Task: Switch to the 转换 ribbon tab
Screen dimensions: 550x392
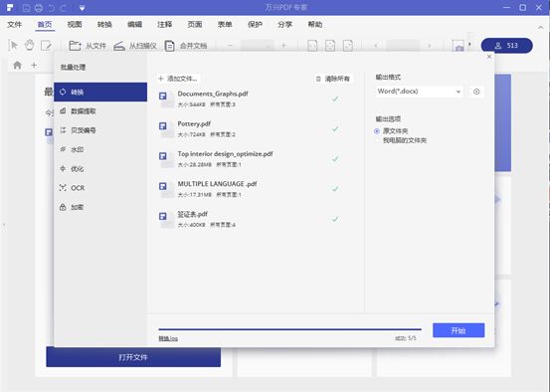Action: pyautogui.click(x=104, y=25)
